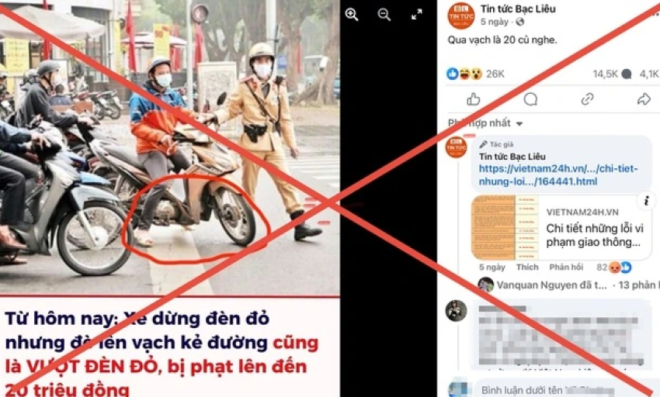The height and width of the screenshot is (397, 660).
Task: Share the post with arrow icon
Action: [x=644, y=99]
